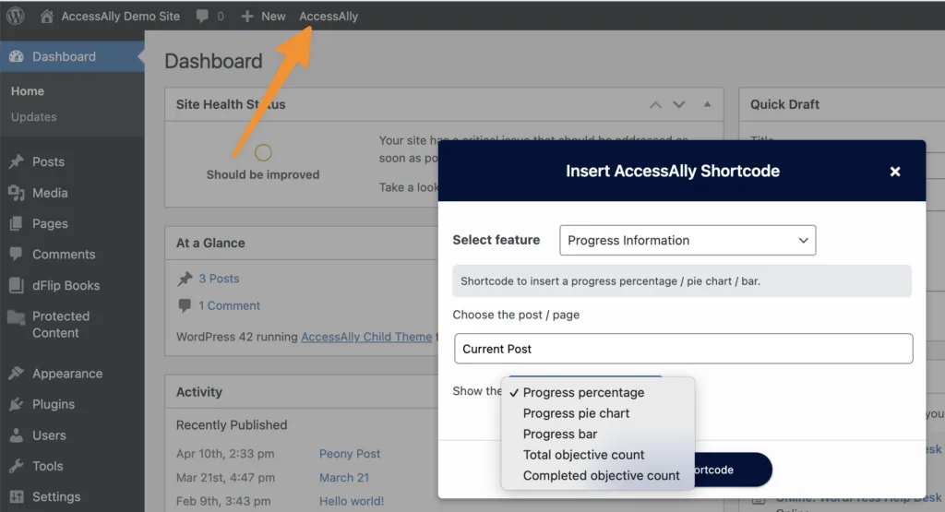Image resolution: width=945 pixels, height=512 pixels.
Task: Open the AccessAlly admin bar menu
Action: pos(329,17)
